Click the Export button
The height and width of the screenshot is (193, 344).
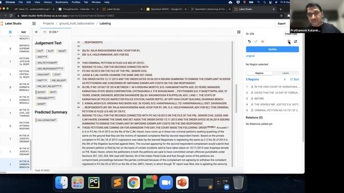(282, 24)
